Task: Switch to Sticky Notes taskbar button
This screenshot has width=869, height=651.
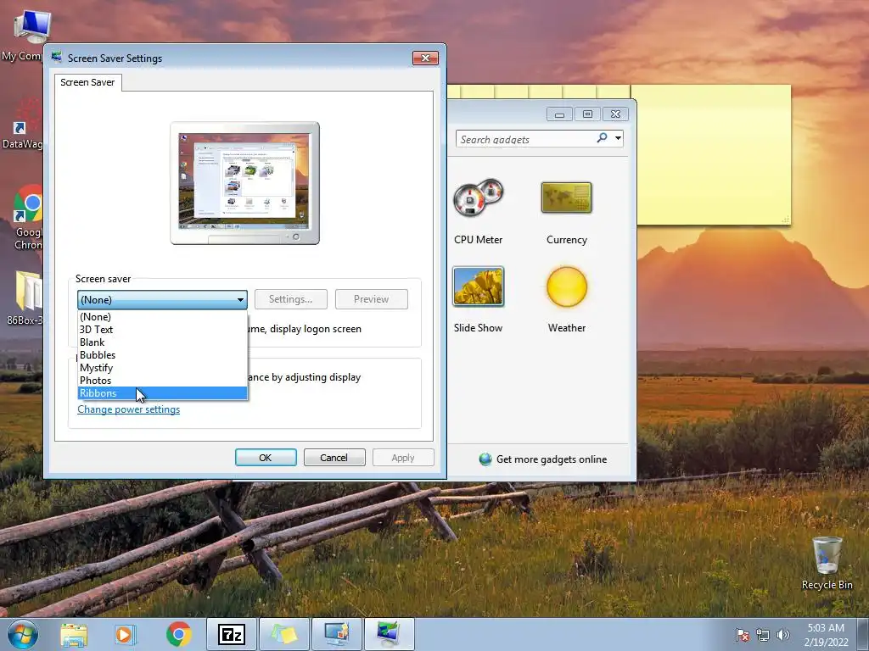Action: point(283,634)
